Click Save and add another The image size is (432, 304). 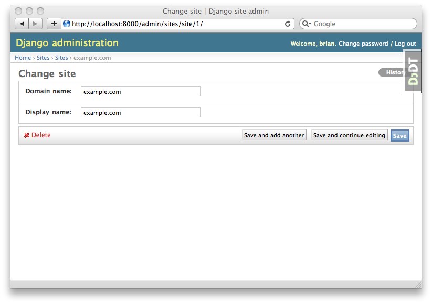tap(274, 135)
